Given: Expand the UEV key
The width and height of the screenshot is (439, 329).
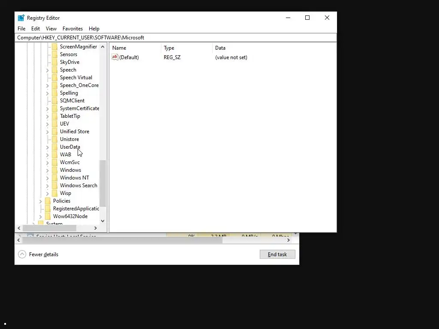Looking at the screenshot, I should click(x=47, y=124).
